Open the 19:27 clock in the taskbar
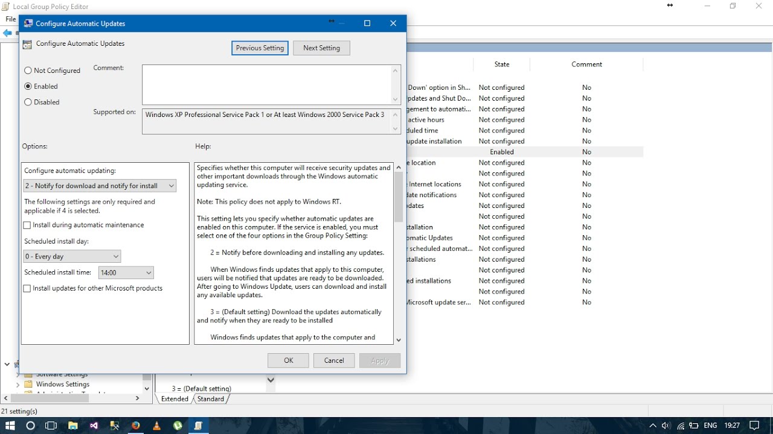 [x=732, y=426]
